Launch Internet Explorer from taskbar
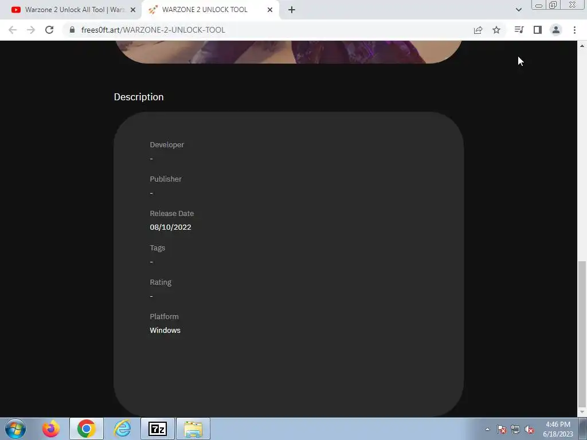 pyautogui.click(x=123, y=429)
